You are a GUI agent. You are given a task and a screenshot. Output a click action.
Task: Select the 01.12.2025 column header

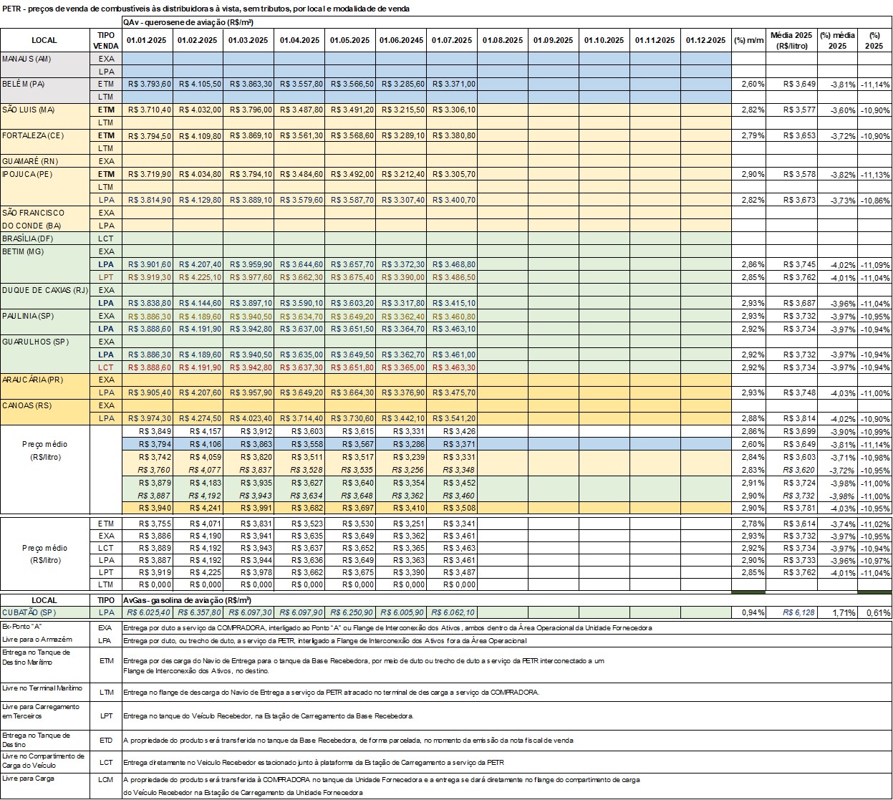705,40
